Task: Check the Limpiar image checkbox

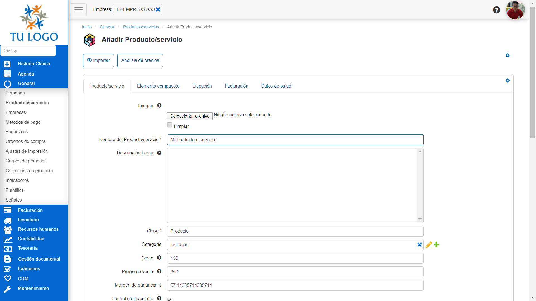Action: coord(170,125)
